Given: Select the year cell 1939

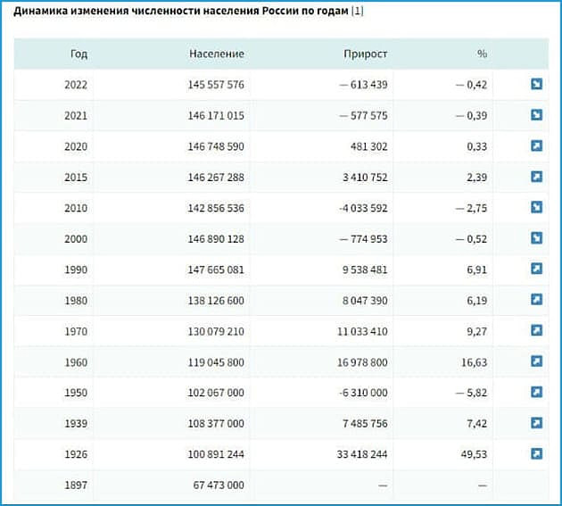Looking at the screenshot, I should (x=76, y=424).
